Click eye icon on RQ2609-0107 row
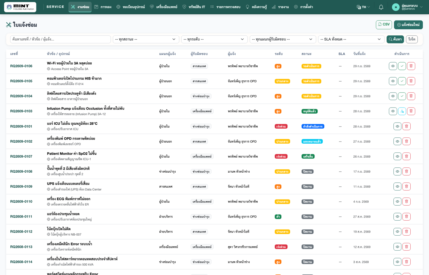Viewport: 429px width, 275px height. (397, 156)
